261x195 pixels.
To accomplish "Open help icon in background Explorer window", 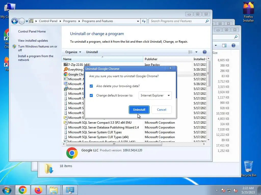I will (233, 45).
